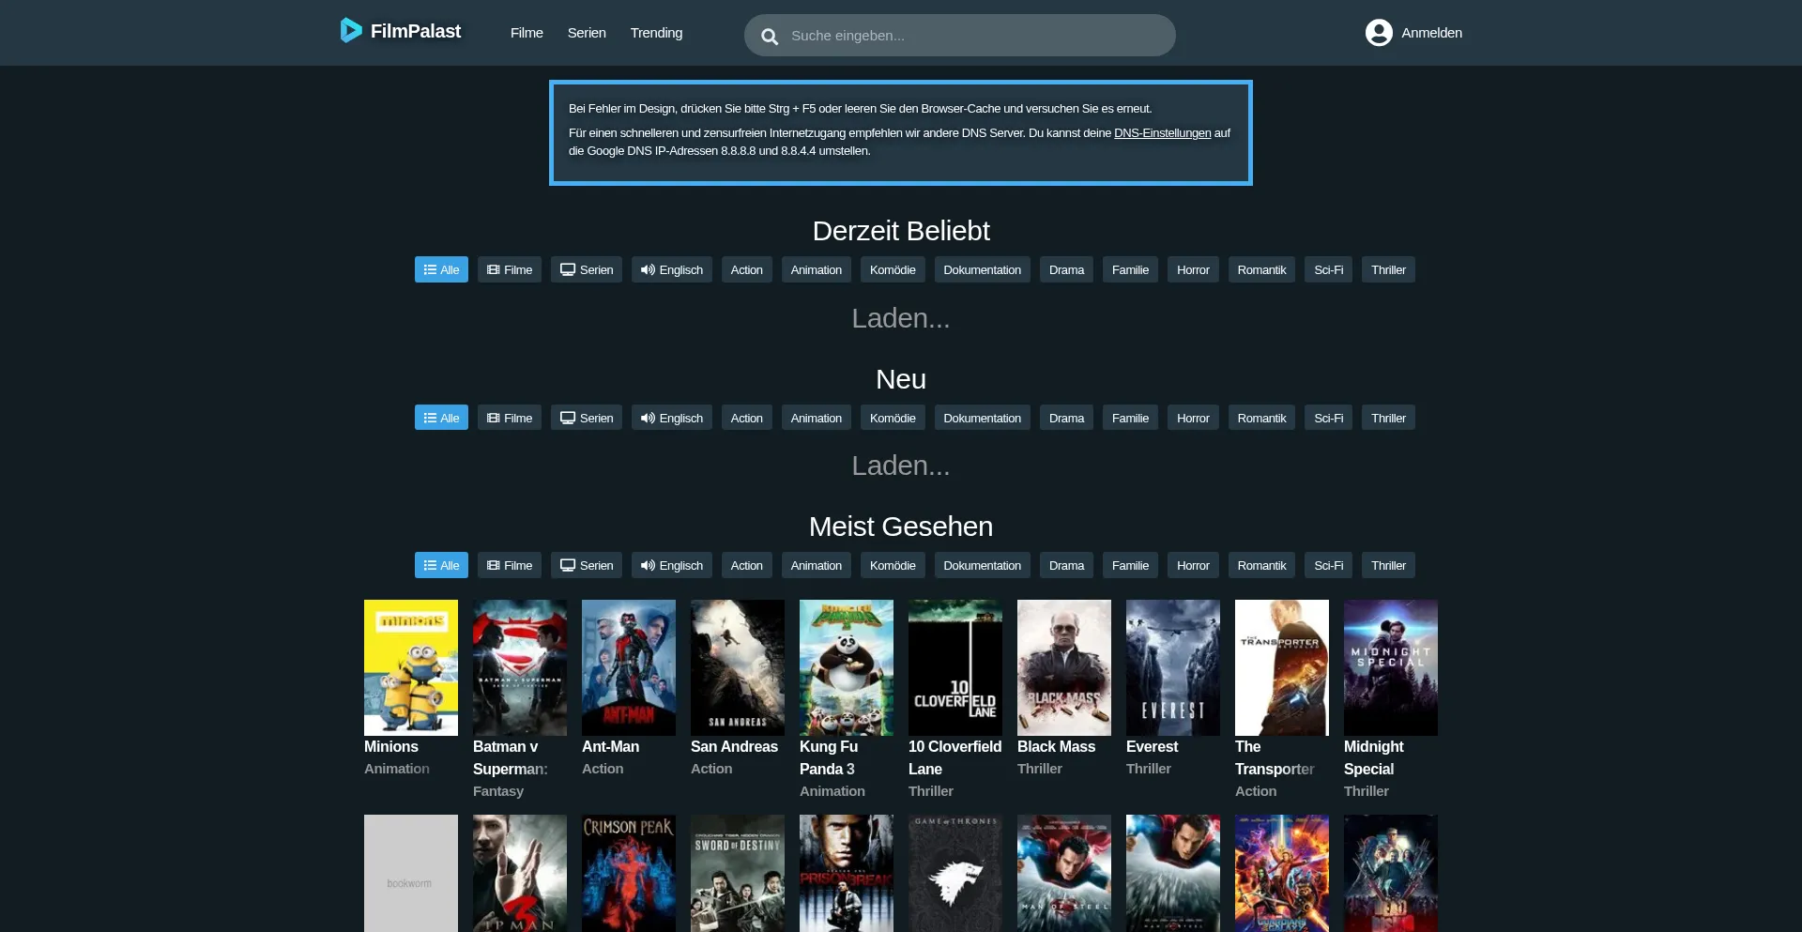This screenshot has height=932, width=1802.
Task: Filter Neu section by Familie
Action: coord(1130,418)
